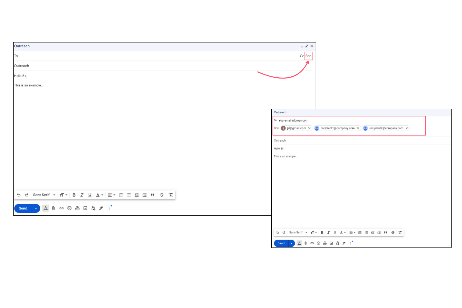
Task: Click the Cc link next to Bcc
Action: coord(302,56)
